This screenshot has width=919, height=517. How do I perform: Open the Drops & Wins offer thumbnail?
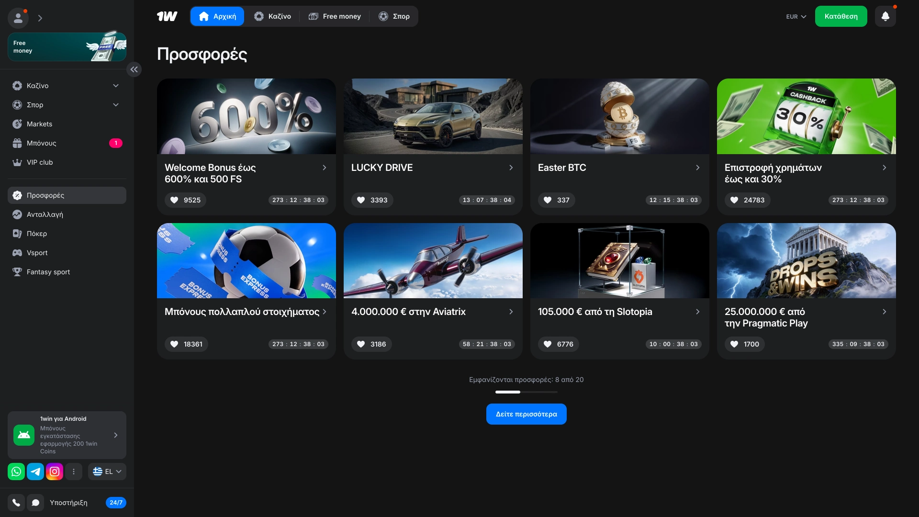click(806, 261)
